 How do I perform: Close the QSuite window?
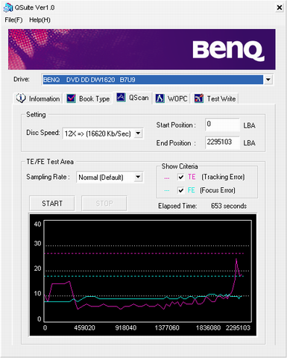click(x=280, y=7)
